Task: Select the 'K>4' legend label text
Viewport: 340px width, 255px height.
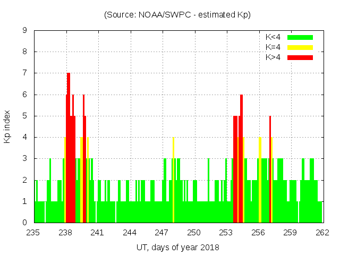Action: [x=274, y=57]
